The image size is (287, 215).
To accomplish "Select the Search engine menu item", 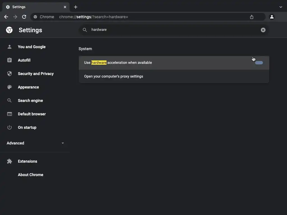I will 30,101.
